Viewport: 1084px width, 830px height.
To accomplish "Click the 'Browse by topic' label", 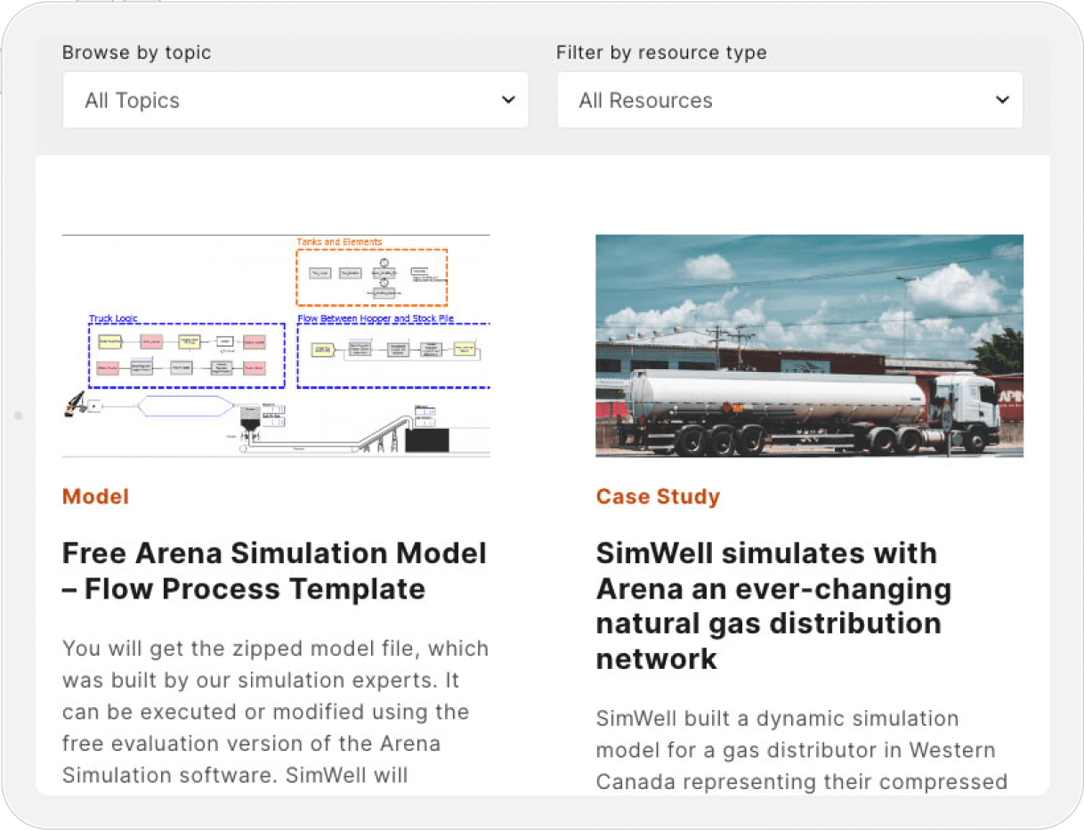I will click(x=137, y=52).
